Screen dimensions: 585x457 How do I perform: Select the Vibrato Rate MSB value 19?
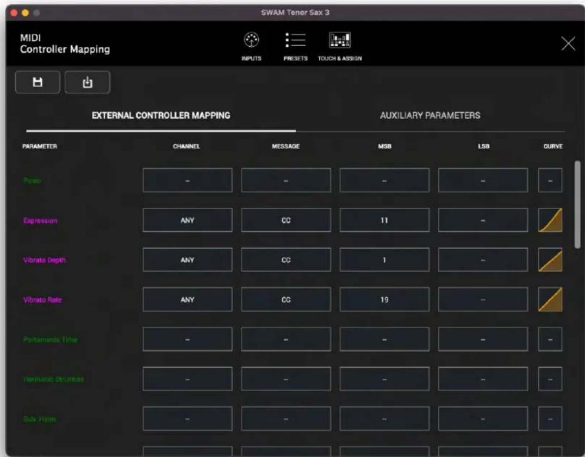click(384, 299)
